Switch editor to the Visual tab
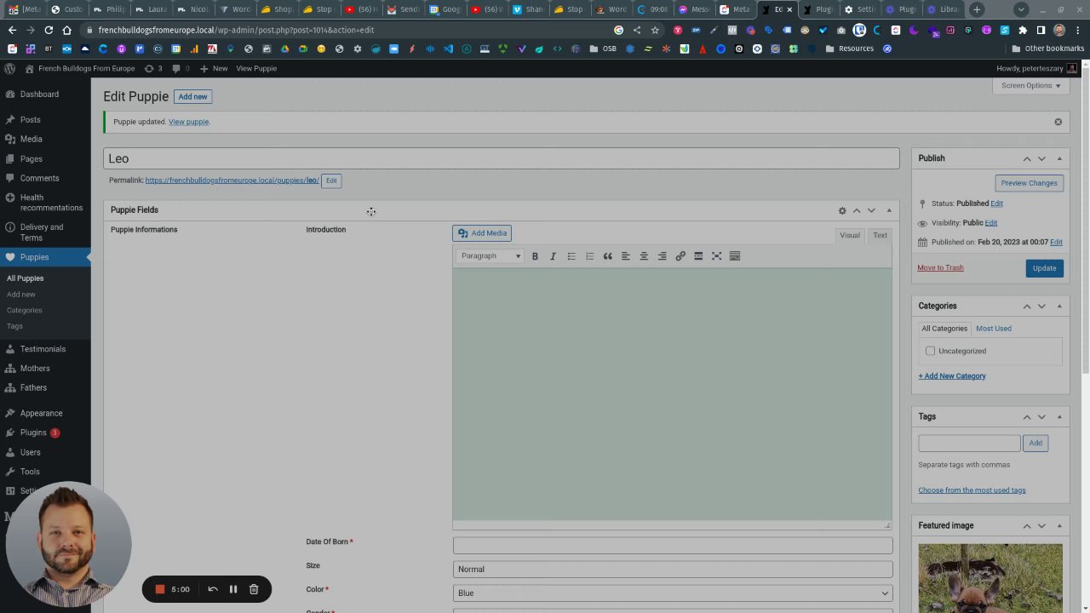 point(850,236)
